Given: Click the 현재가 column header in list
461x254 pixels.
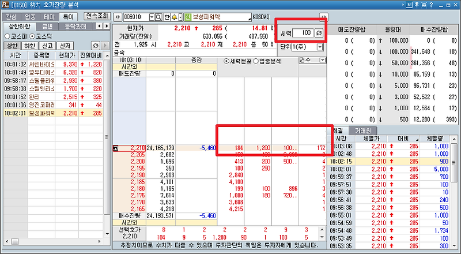Looking at the screenshot, I should pos(67,55).
